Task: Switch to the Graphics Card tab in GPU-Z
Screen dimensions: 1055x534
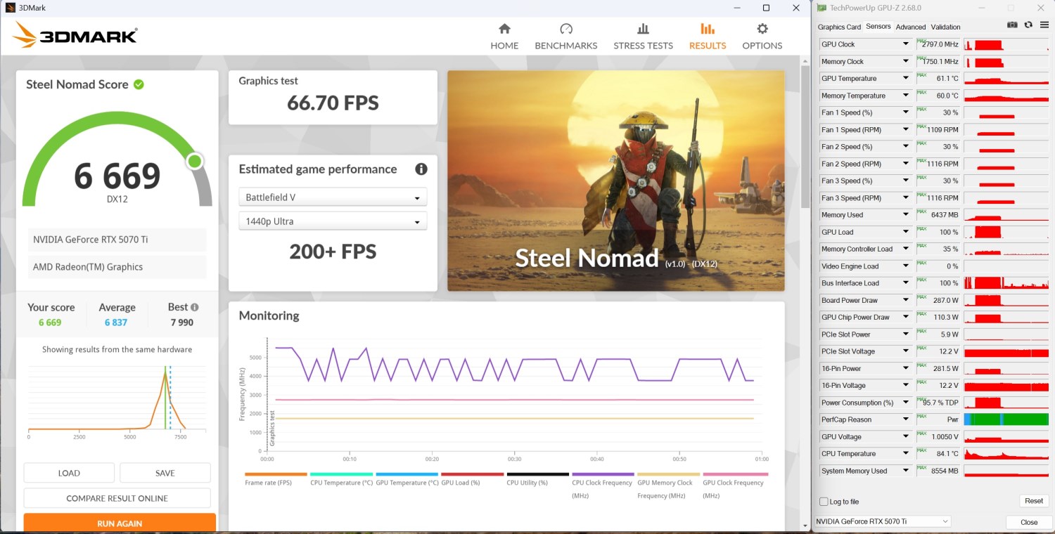Action: point(839,27)
